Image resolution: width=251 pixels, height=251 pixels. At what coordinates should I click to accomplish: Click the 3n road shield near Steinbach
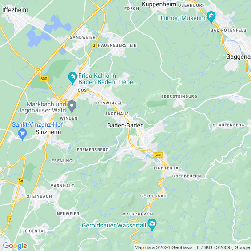20,181
